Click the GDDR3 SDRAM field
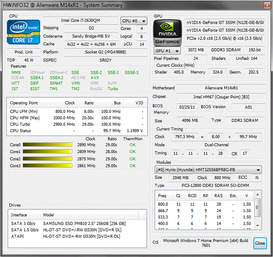Image resolution: width=273 pixels, height=257 pixels. click(226, 50)
